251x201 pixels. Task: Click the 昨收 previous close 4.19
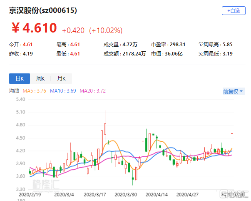(28, 53)
